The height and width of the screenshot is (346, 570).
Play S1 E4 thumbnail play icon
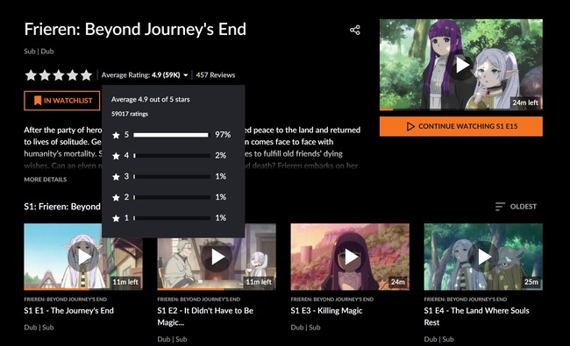pos(483,257)
